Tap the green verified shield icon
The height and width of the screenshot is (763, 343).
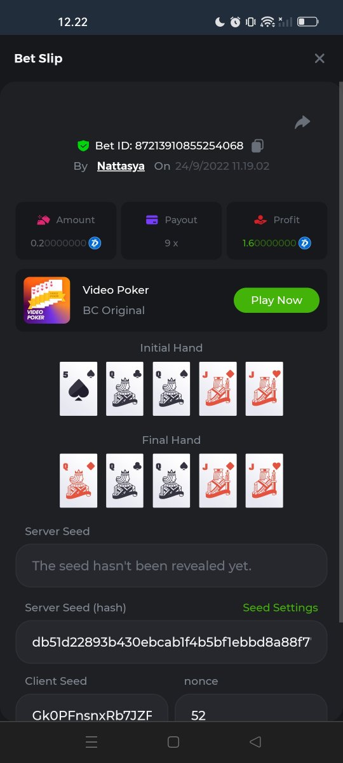[83, 146]
